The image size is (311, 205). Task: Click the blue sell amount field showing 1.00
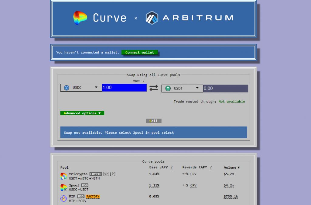point(124,88)
